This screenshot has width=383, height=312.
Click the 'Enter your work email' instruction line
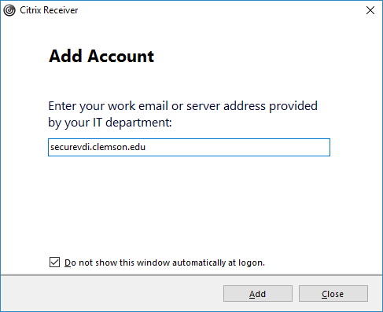tap(182, 106)
